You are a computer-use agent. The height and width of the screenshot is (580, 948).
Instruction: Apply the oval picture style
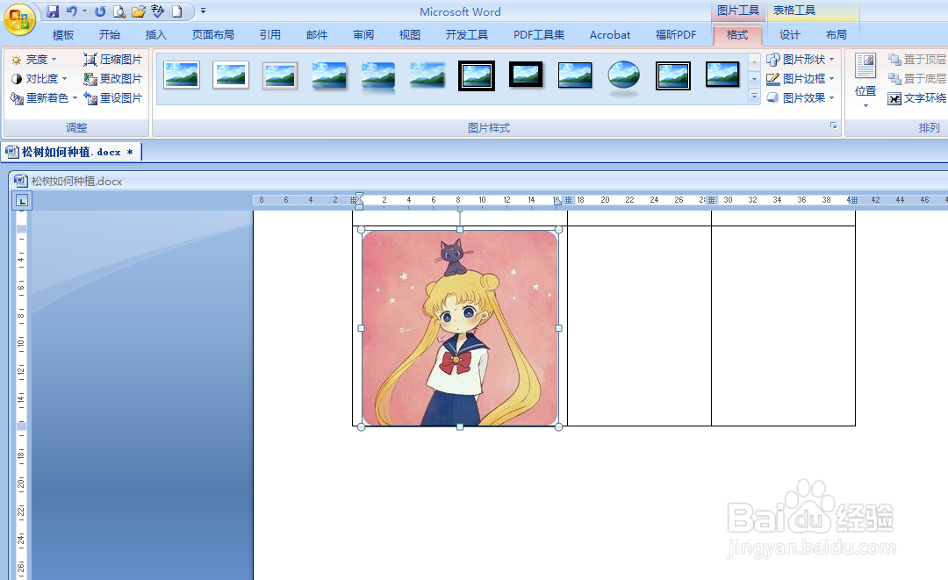click(623, 76)
